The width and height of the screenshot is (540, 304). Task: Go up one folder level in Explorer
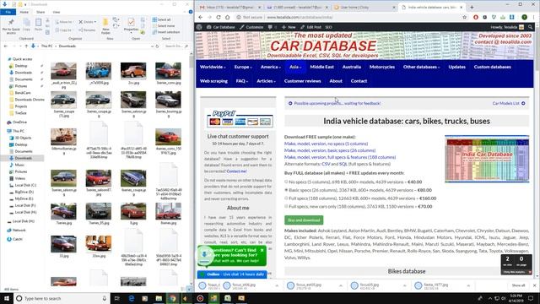coord(26,46)
